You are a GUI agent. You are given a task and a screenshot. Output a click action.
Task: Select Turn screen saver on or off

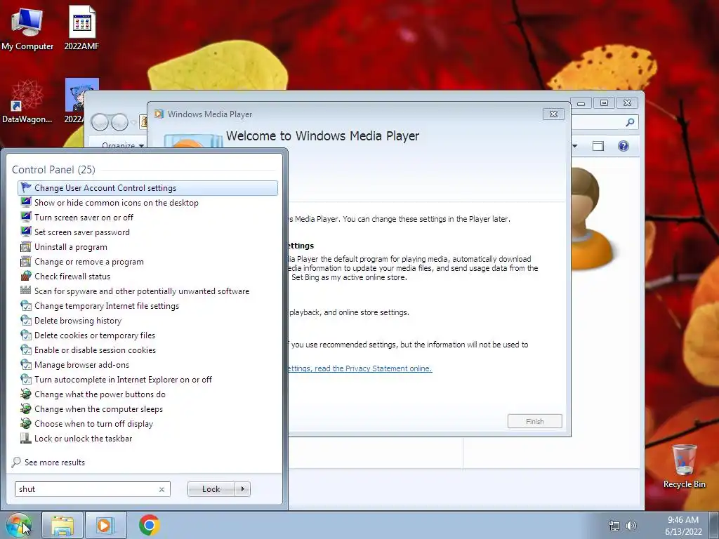147,218
